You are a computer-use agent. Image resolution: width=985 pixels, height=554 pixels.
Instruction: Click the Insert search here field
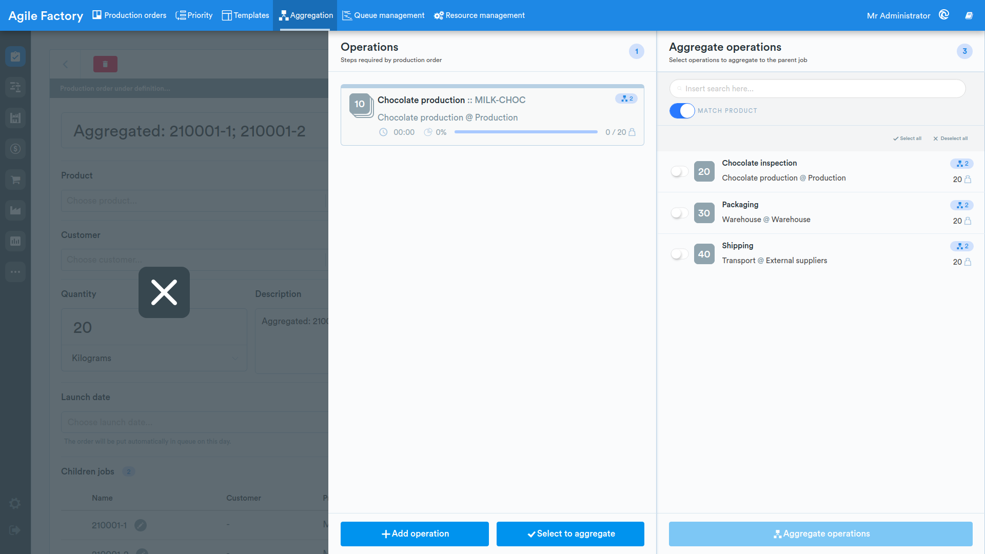[x=818, y=88]
